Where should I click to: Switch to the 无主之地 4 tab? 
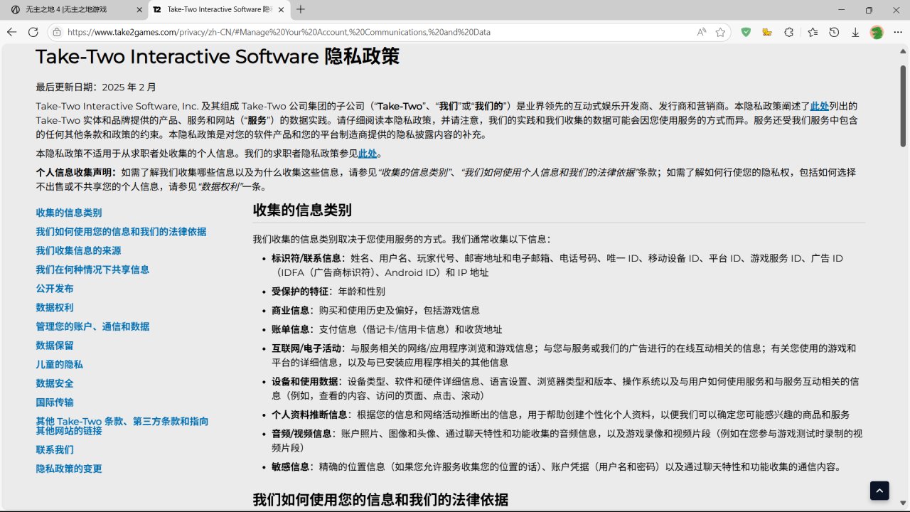click(x=74, y=10)
